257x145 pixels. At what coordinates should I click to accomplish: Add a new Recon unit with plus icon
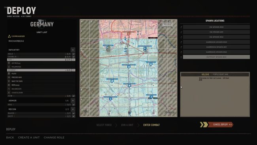pos(73,109)
